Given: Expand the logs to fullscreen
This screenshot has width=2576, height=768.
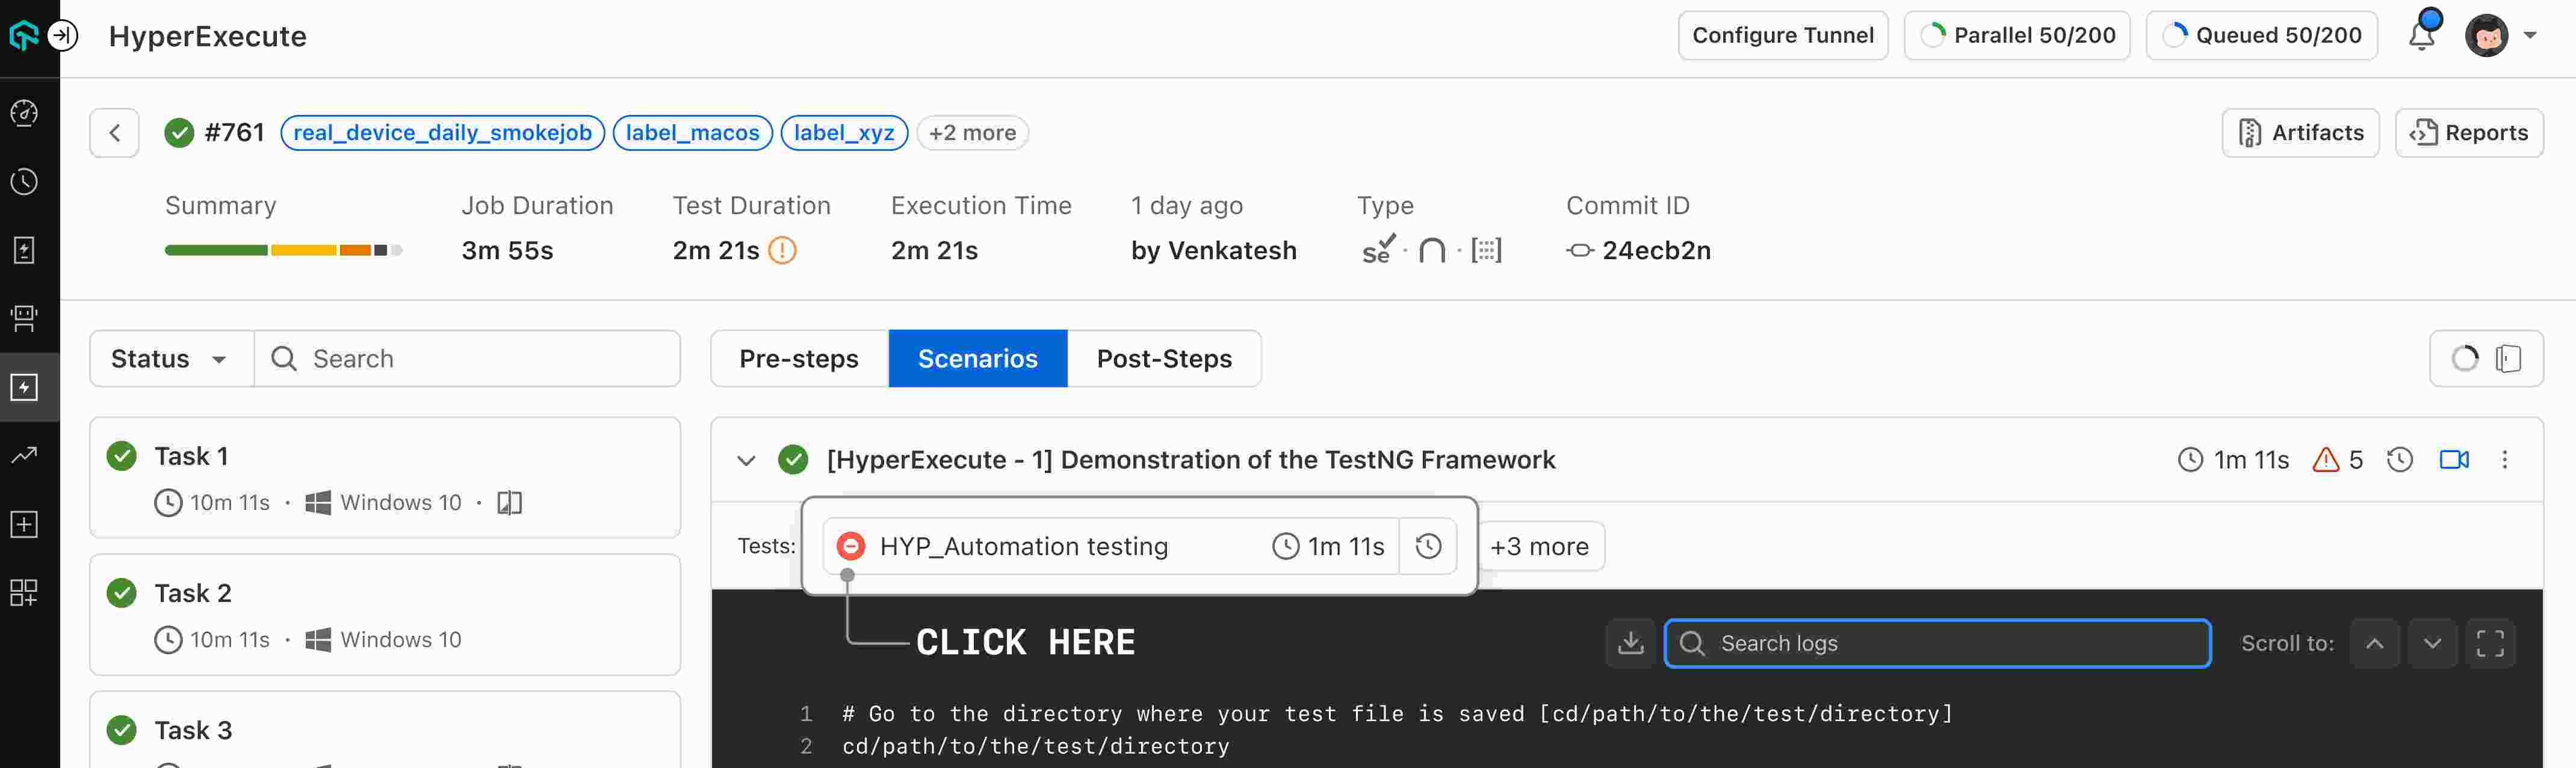Looking at the screenshot, I should (2489, 643).
